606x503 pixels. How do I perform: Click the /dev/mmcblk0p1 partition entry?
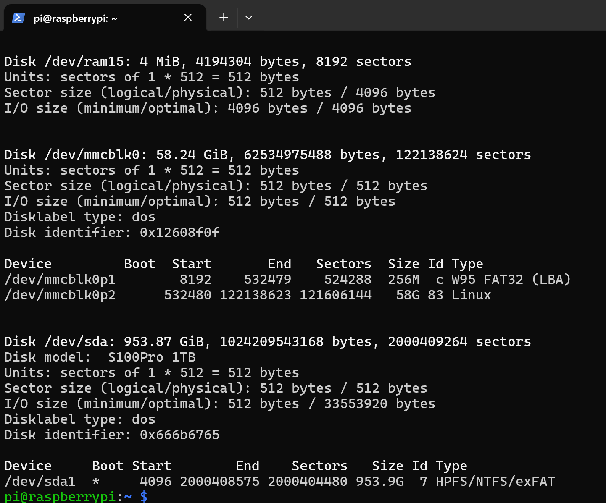click(60, 279)
